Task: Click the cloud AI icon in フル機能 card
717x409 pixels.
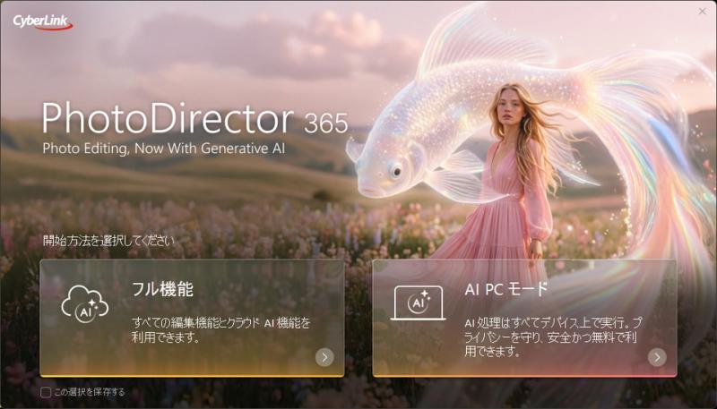Action: pyautogui.click(x=85, y=304)
